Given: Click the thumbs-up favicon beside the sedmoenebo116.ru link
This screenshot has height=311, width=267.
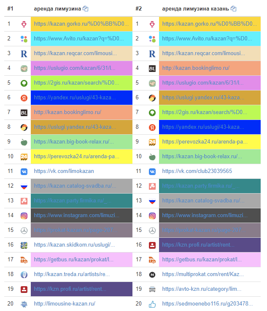Looking at the screenshot, I should pyautogui.click(x=152, y=304).
